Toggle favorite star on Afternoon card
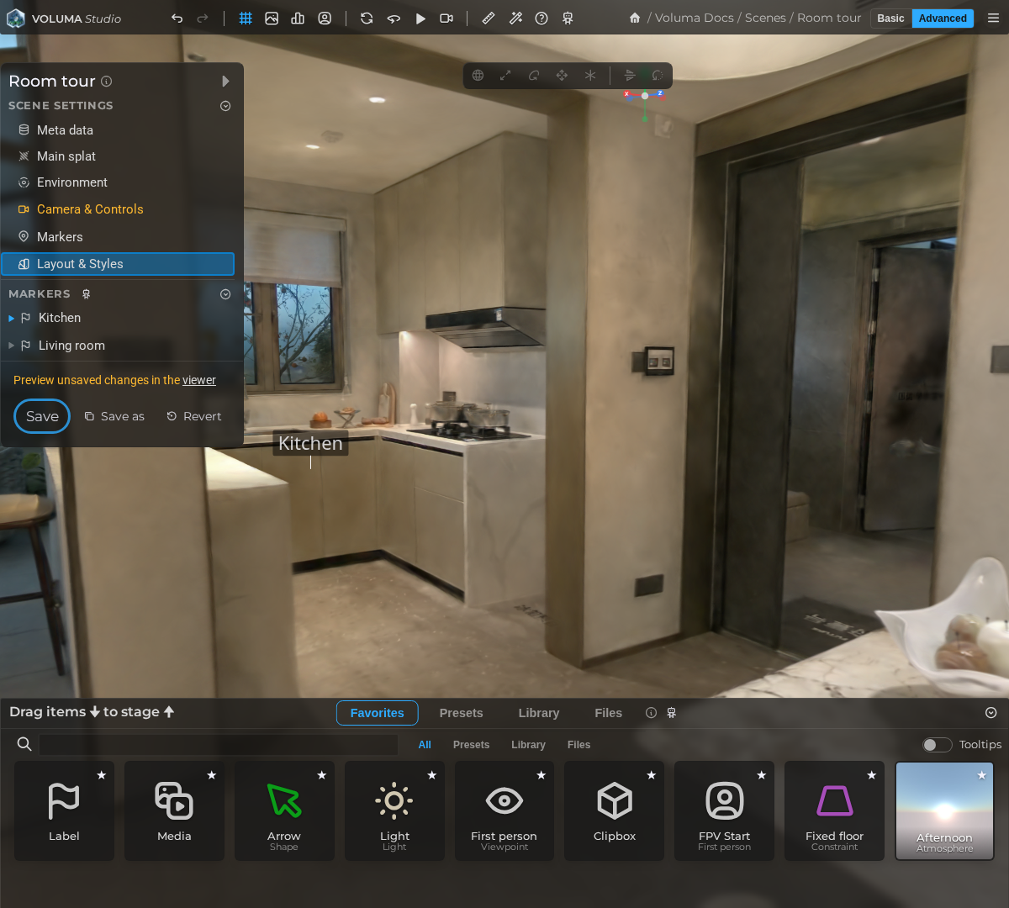Viewport: 1009px width, 908px height. pyautogui.click(x=981, y=775)
